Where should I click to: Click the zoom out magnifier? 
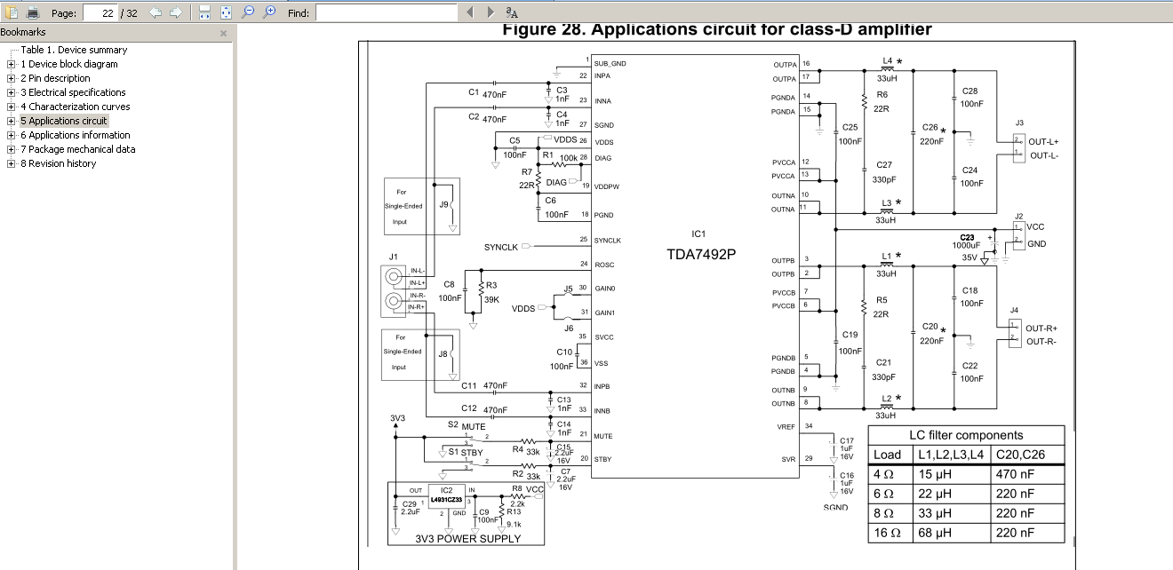click(x=248, y=12)
